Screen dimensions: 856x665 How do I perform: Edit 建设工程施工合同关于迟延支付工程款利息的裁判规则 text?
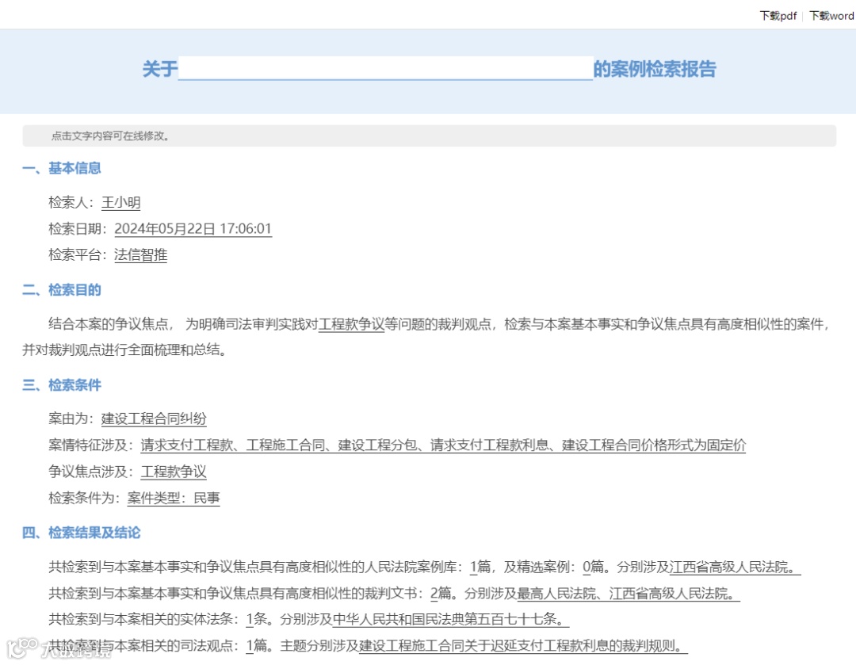(523, 645)
